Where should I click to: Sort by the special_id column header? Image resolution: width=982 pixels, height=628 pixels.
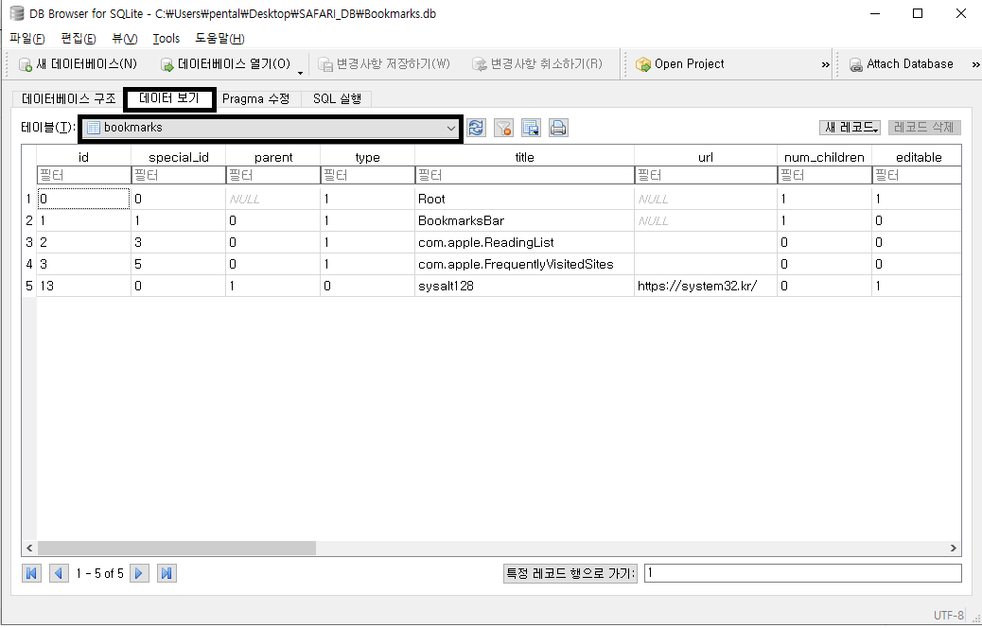[x=179, y=157]
